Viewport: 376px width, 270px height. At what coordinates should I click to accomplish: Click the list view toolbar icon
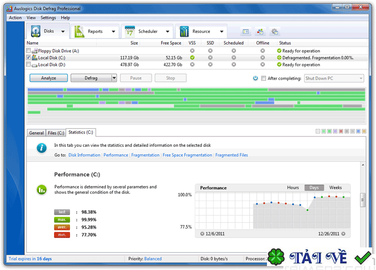tap(245, 32)
